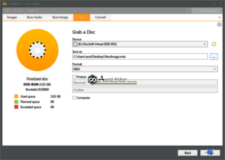The width and height of the screenshot is (225, 160).
Task: Switch to the Burn Audio tab
Action: coord(34,17)
